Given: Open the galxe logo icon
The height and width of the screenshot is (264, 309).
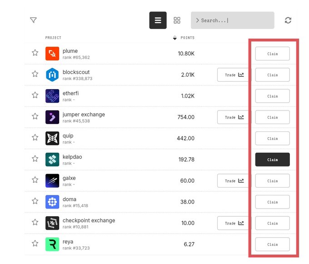Looking at the screenshot, I should pos(52,181).
